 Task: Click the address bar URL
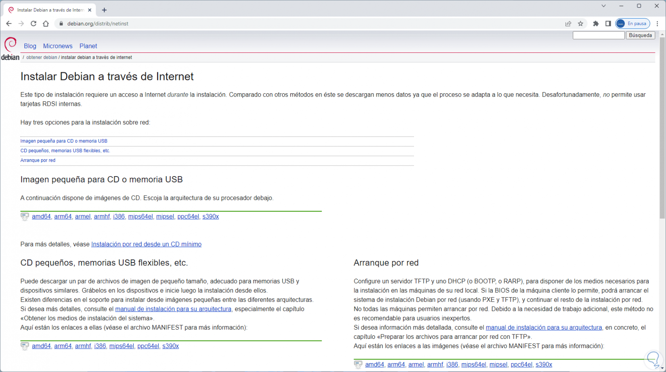coord(98,23)
